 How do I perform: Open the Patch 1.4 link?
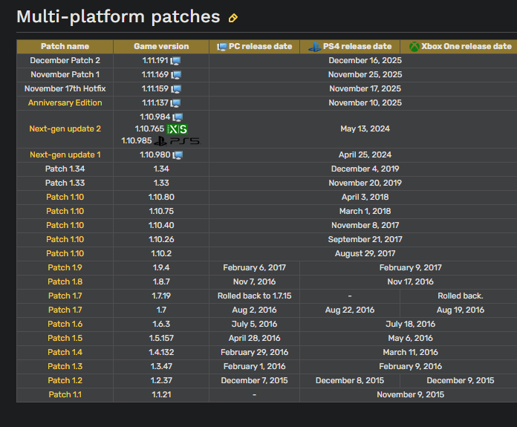pyautogui.click(x=65, y=353)
